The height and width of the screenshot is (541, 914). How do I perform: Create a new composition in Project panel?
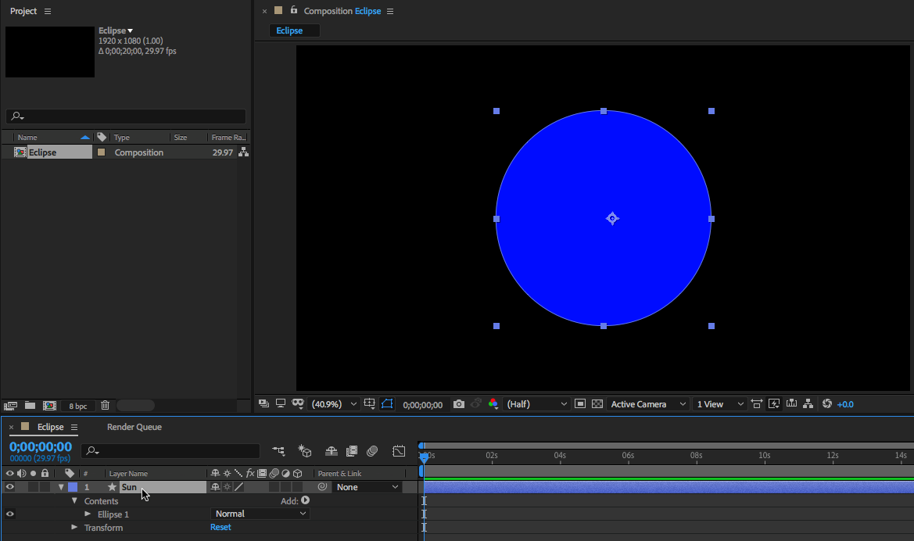pos(49,406)
